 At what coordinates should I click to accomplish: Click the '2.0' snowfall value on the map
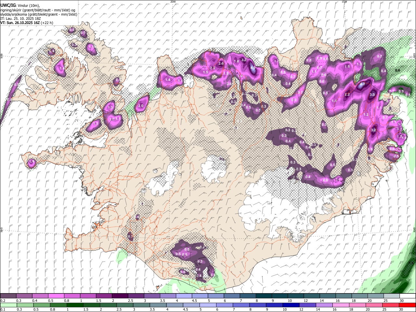pos(141,106)
